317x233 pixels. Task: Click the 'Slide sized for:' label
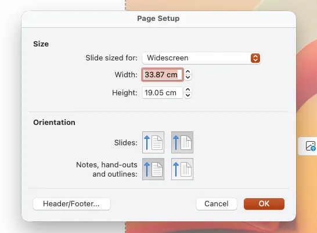[111, 58]
